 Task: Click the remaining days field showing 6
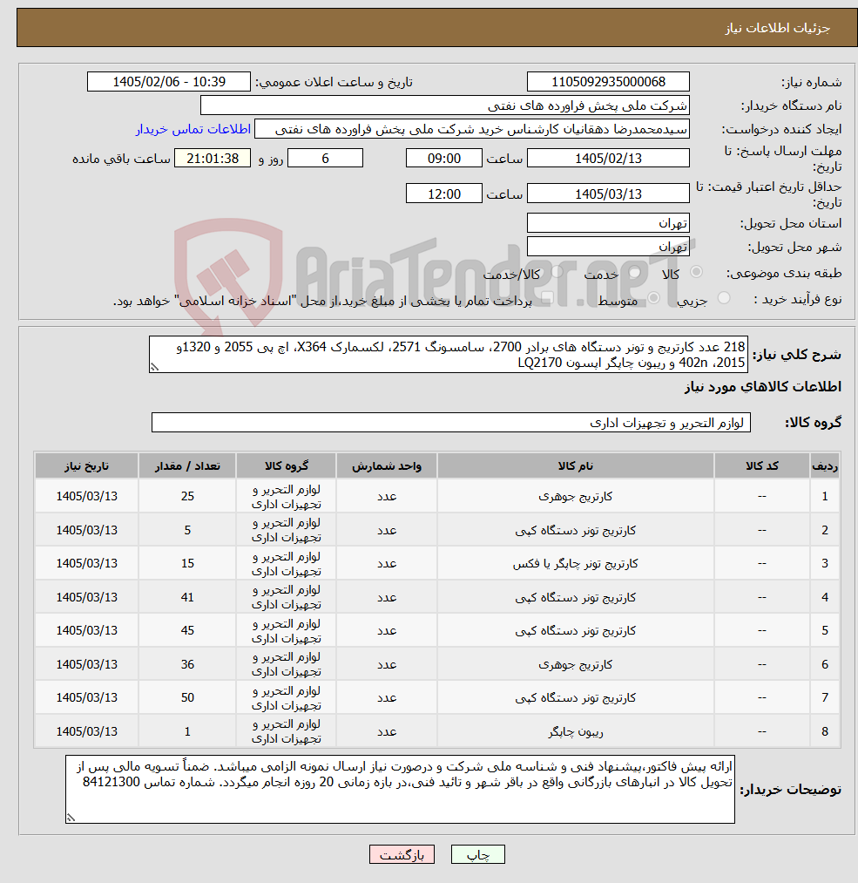(x=325, y=159)
